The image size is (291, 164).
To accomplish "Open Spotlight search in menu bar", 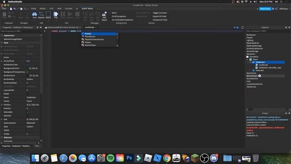I will point(281,2).
